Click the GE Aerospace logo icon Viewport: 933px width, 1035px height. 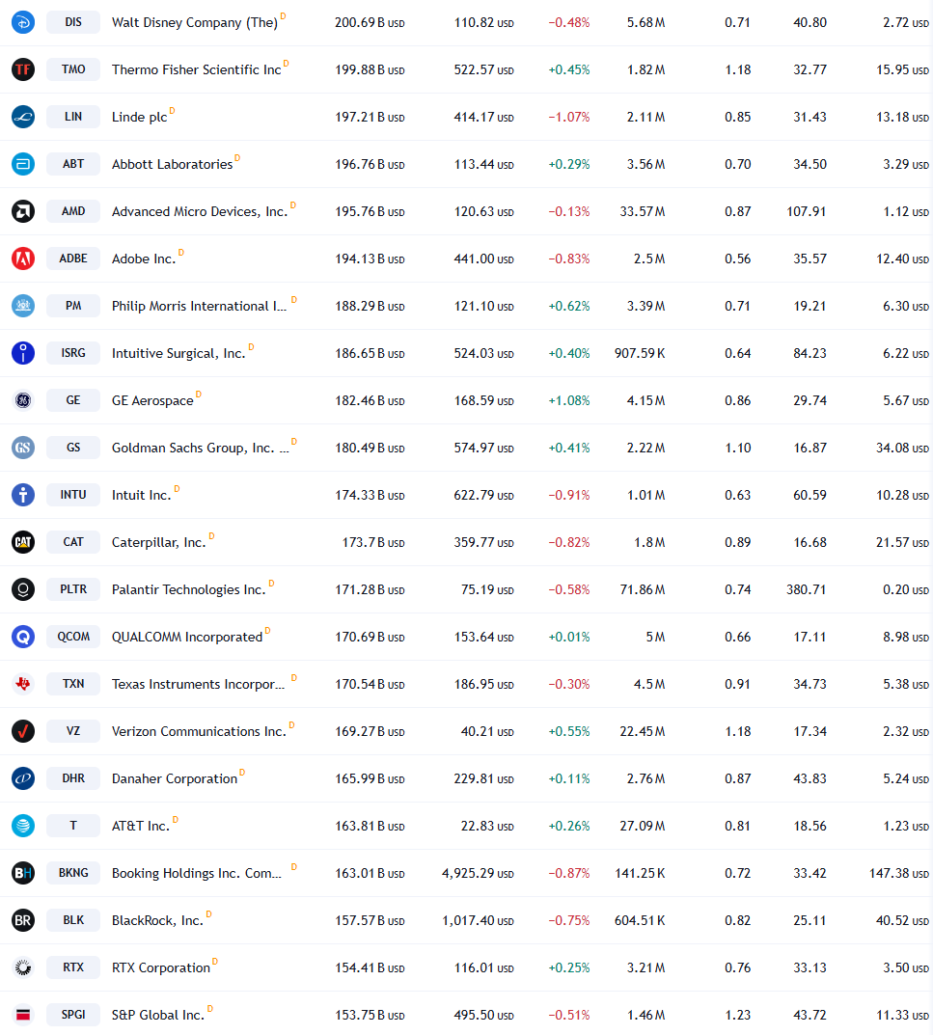[23, 400]
